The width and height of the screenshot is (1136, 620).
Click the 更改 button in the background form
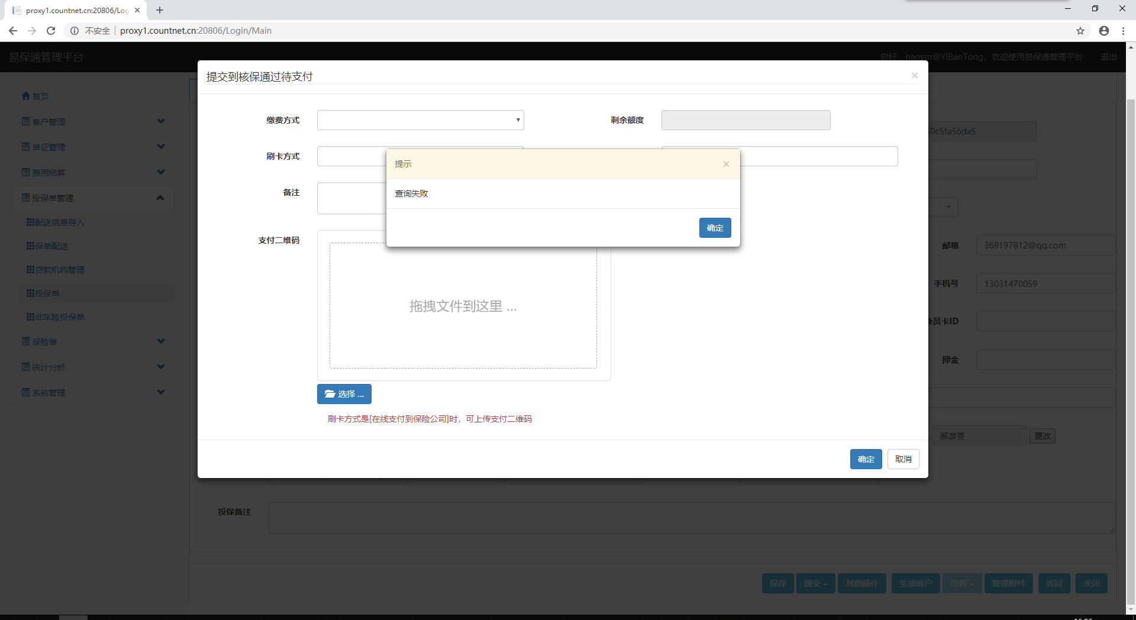[x=1043, y=436]
